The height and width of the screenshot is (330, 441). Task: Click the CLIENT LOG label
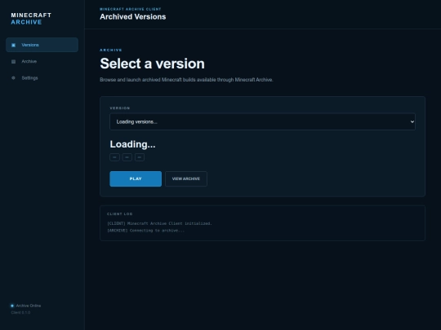tap(119, 213)
